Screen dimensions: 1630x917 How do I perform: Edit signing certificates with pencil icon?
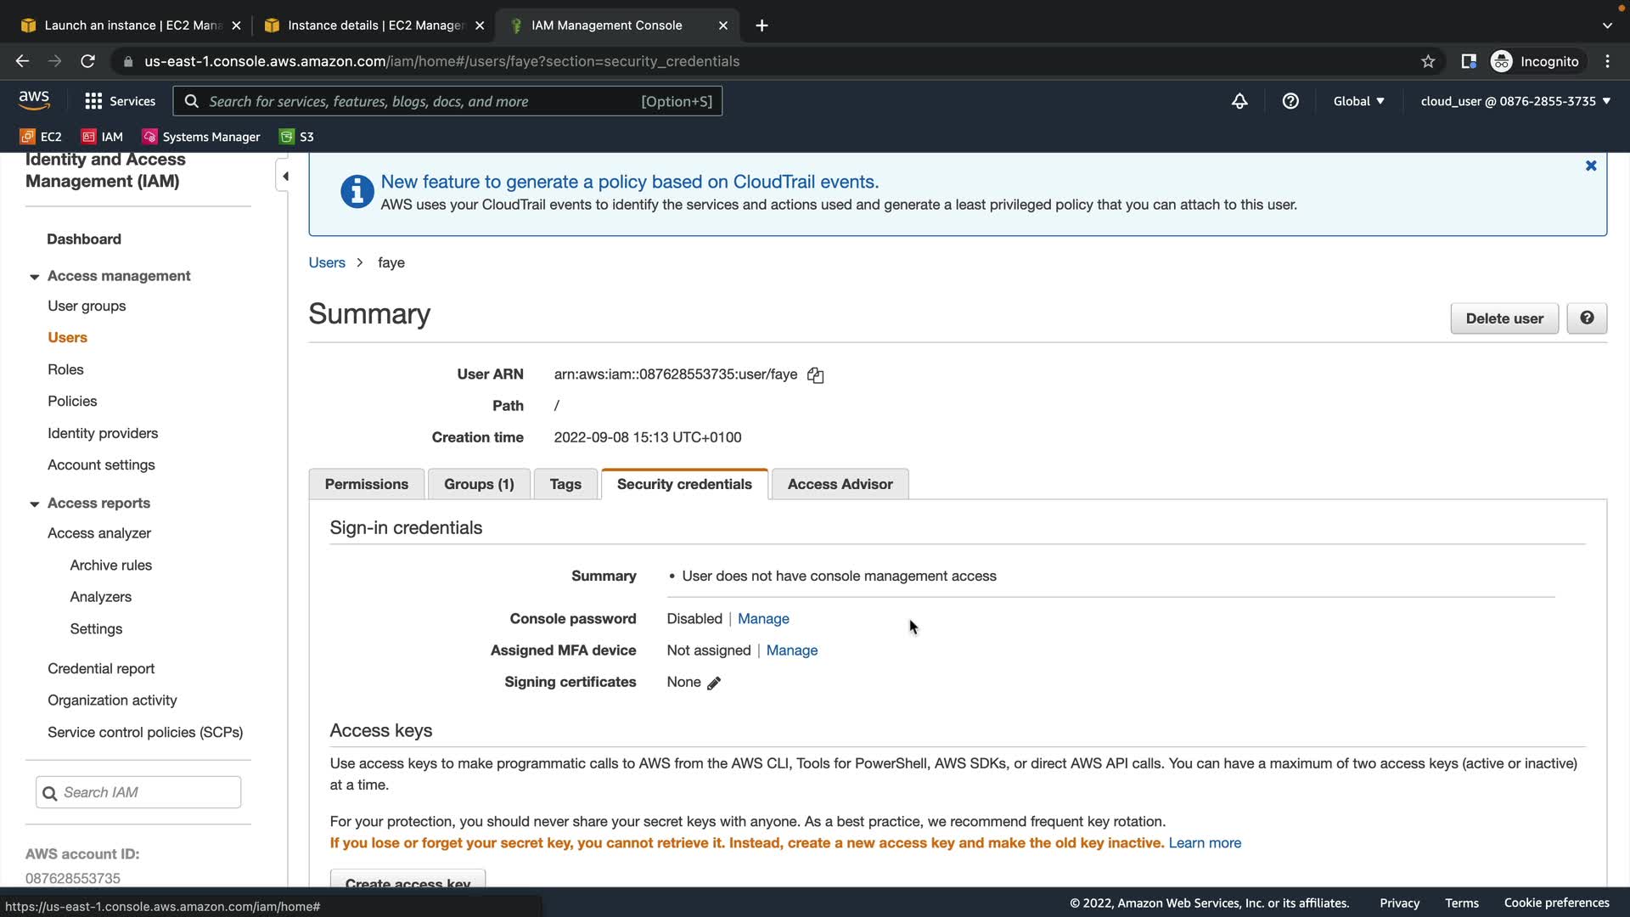pyautogui.click(x=714, y=683)
